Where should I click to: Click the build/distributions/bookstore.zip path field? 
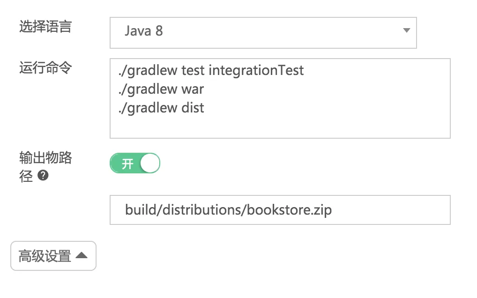coord(280,210)
